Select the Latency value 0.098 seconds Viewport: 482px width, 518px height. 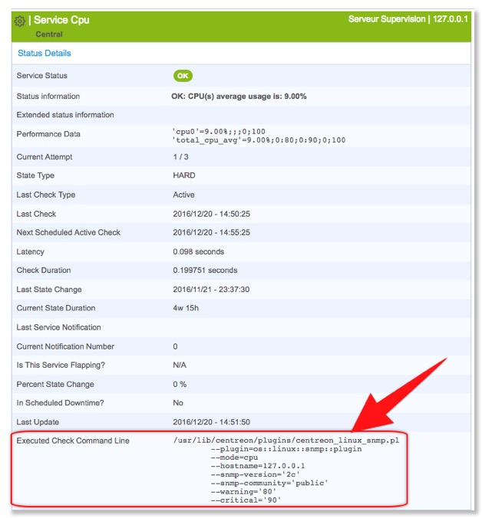coord(199,251)
